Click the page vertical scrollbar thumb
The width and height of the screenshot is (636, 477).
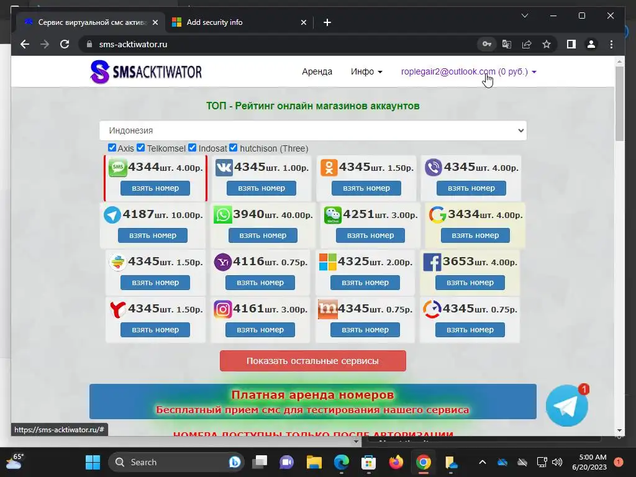point(619,104)
